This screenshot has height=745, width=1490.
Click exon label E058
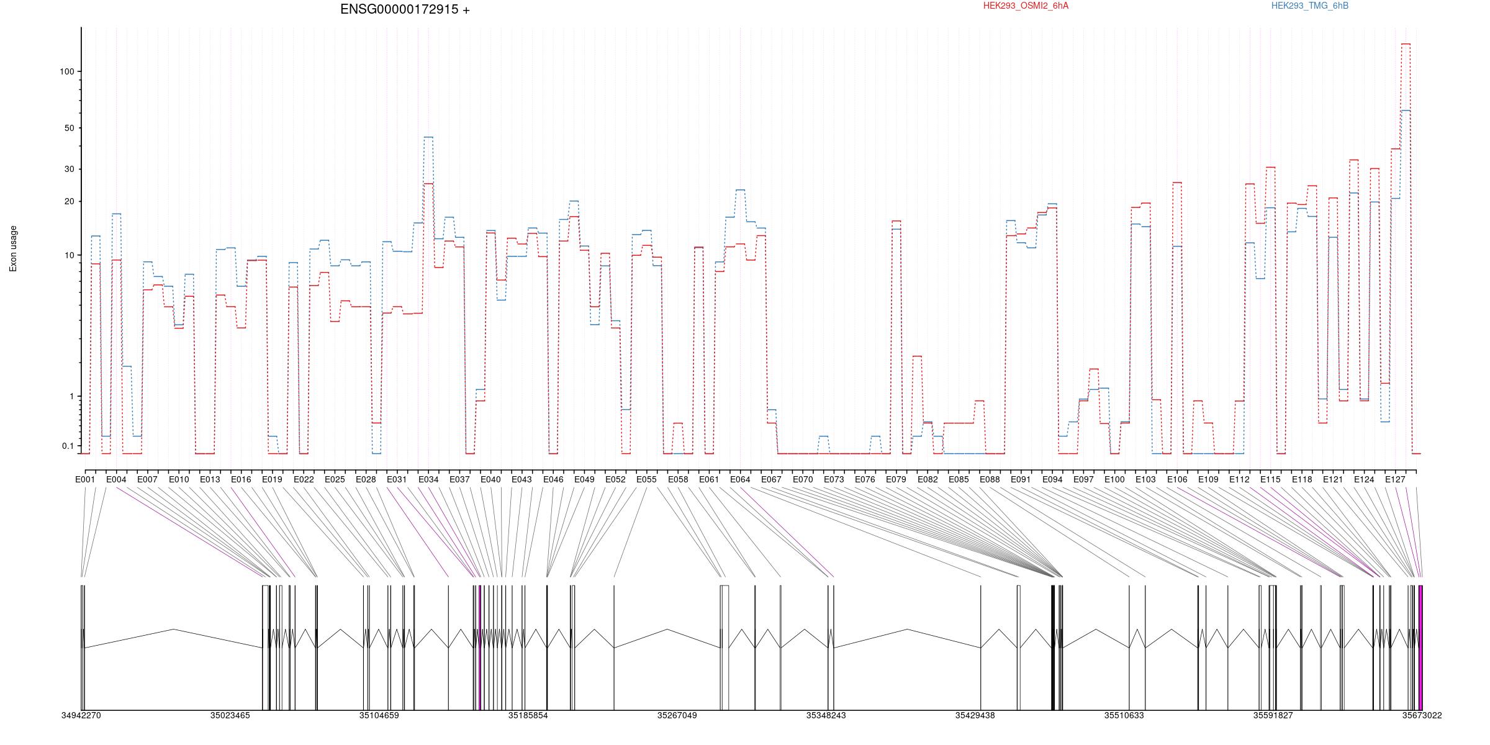[x=678, y=479]
